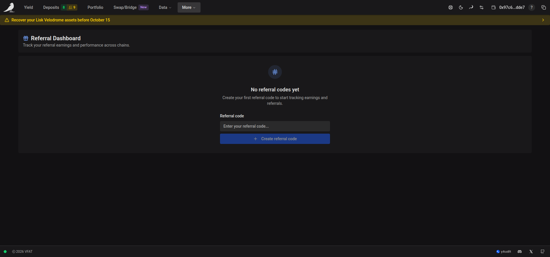This screenshot has height=257, width=550.
Task: Navigate to the Portfolio page
Action: (95, 7)
